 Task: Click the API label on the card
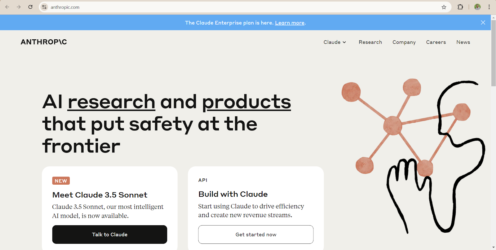coord(203,180)
